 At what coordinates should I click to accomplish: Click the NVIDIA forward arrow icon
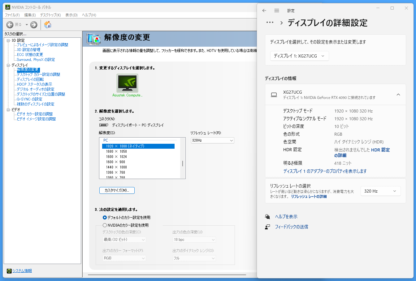click(34, 25)
